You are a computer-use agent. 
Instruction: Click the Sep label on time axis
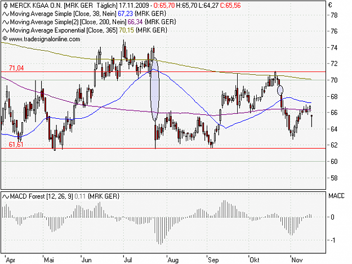pos(213,260)
